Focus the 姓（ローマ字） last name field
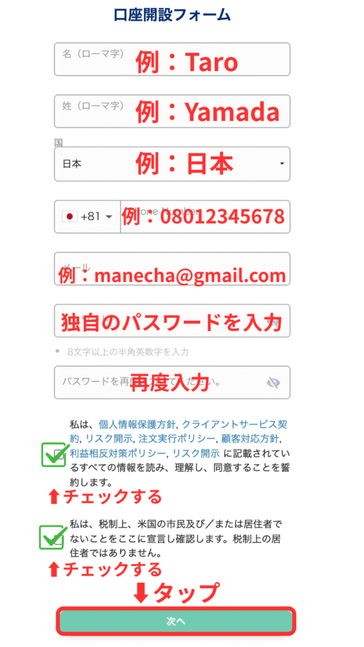 [x=172, y=111]
